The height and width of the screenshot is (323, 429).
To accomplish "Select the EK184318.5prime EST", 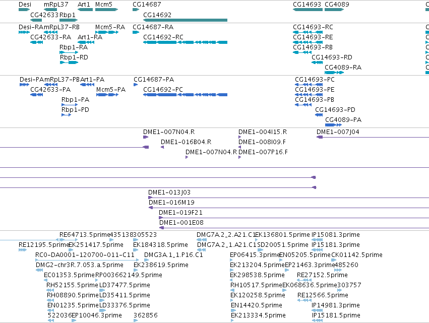I will pos(136,250).
